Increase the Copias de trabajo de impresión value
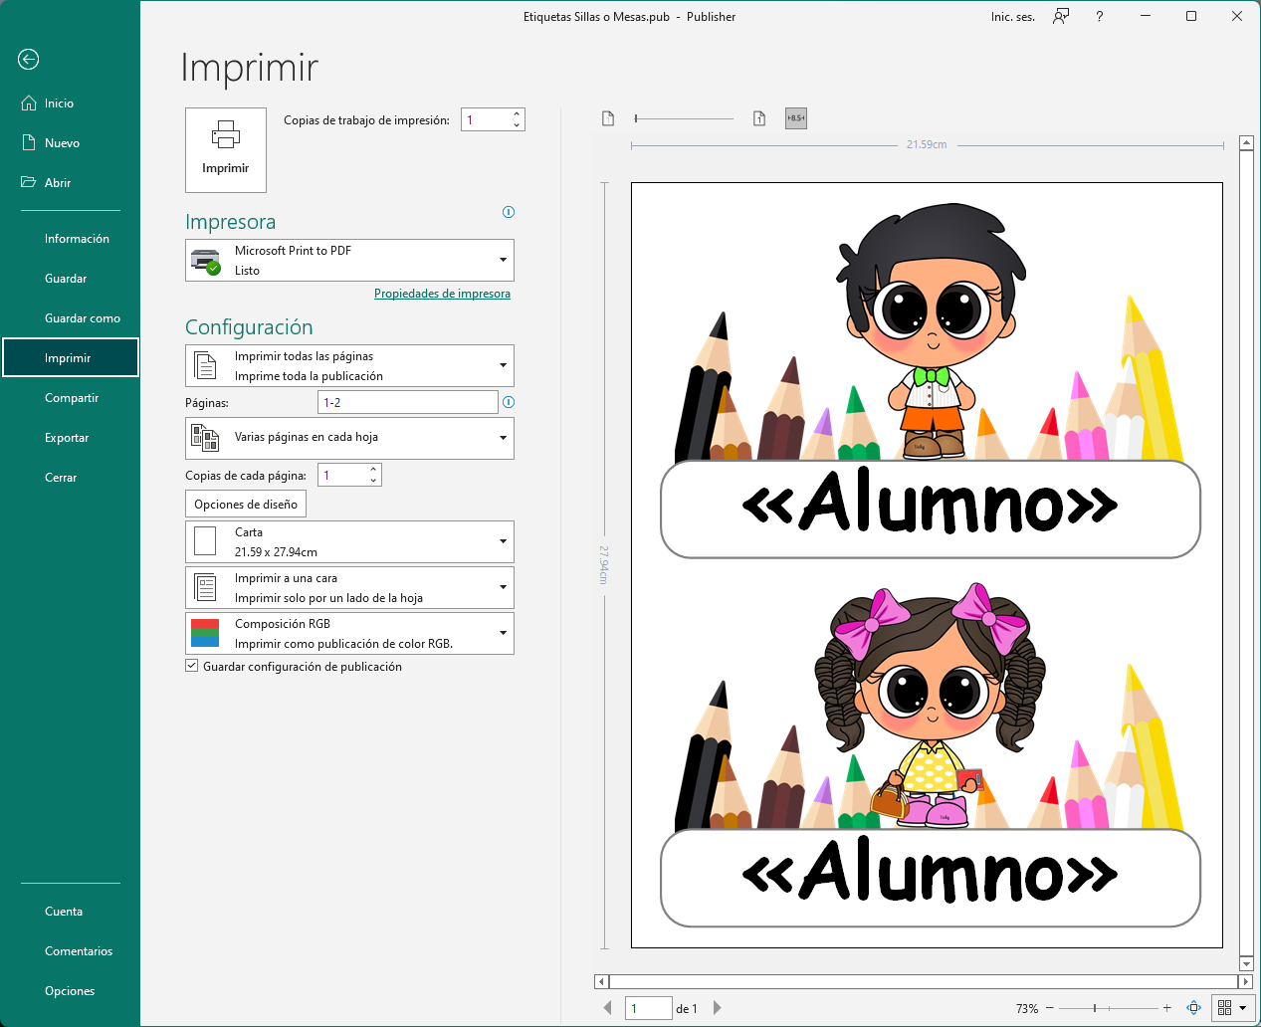Image resolution: width=1261 pixels, height=1027 pixels. (x=517, y=114)
